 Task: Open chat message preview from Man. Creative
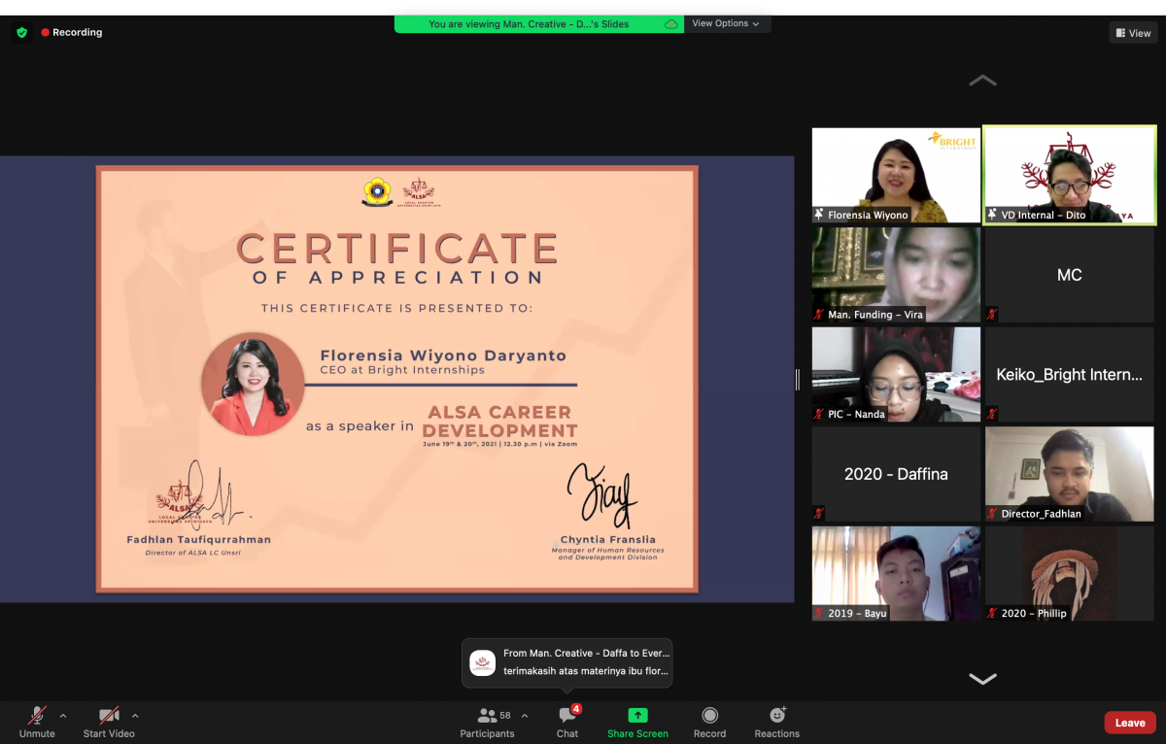[x=566, y=662]
